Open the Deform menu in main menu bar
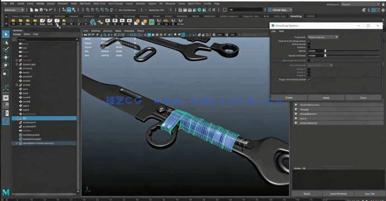Screen dimensions: 386x201 tap(152, 4)
